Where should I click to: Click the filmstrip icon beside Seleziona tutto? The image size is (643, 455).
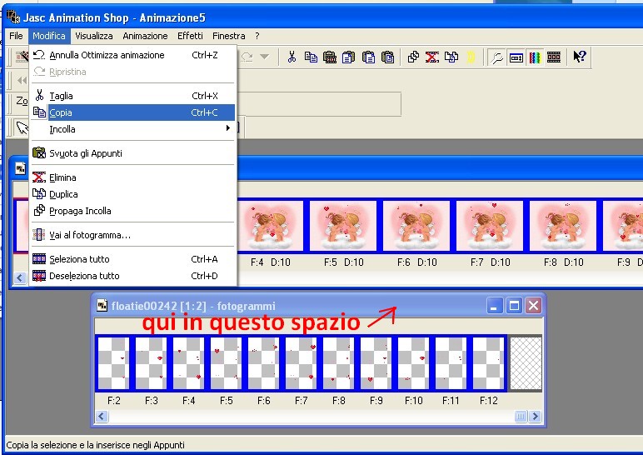pos(39,258)
